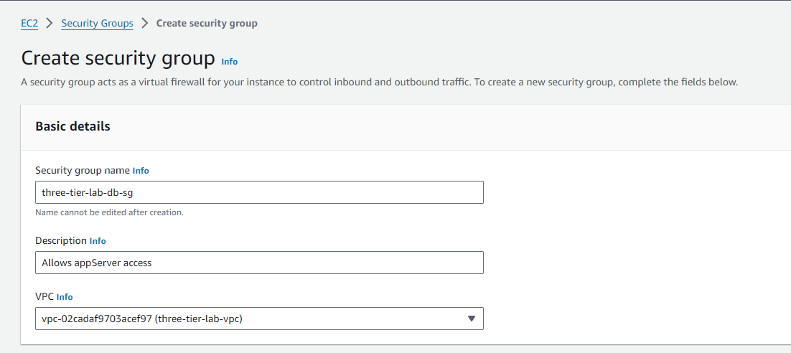Click the current 'Create security group' breadcrumb

(x=207, y=23)
